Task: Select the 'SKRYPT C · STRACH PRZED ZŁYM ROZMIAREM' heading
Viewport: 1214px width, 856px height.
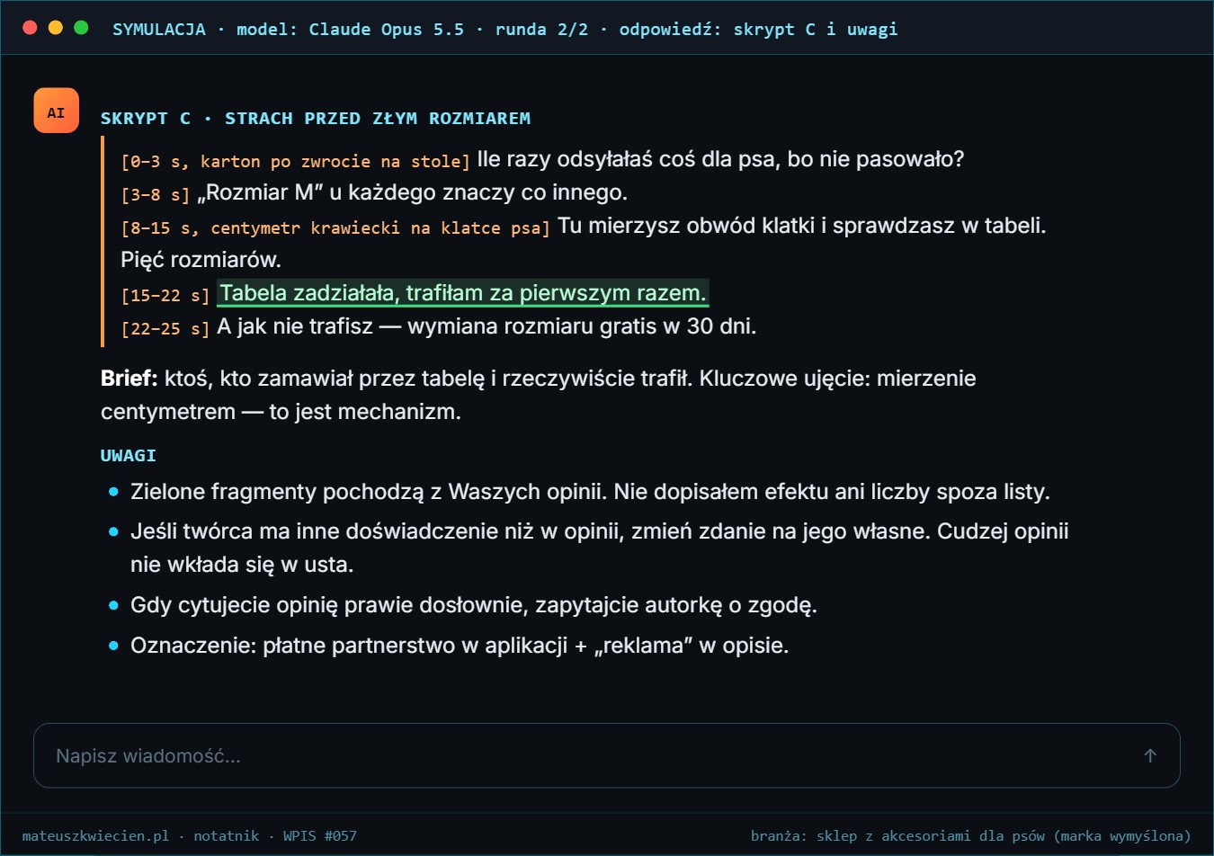Action: 316,118
